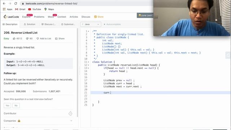Open Articles in the top navigation
Viewport: 231px width, 130px height.
[x=74, y=17]
